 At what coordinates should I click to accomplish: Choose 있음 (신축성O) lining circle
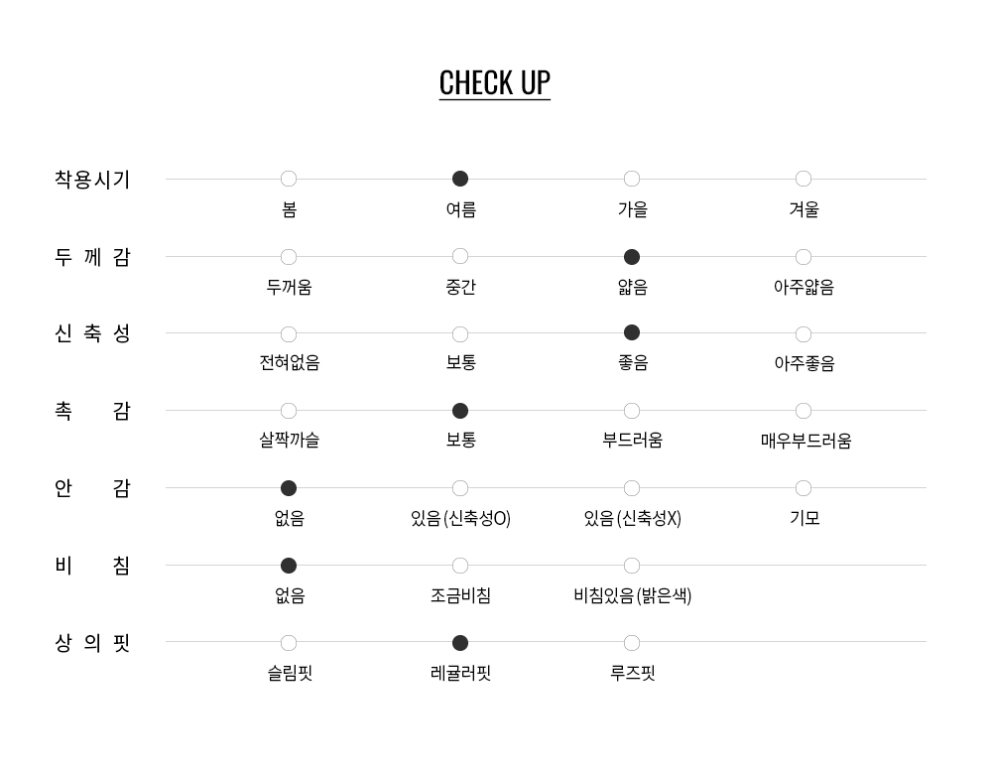[460, 488]
